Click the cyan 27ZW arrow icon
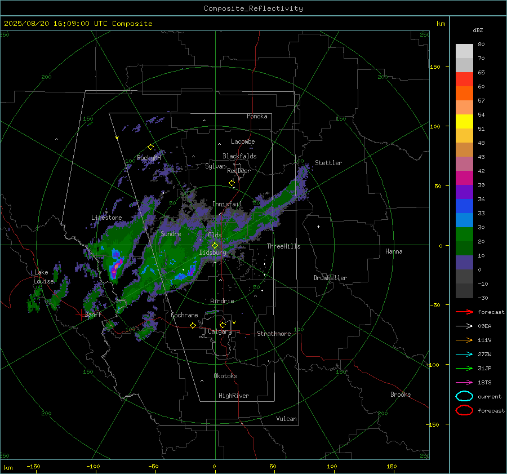Viewport: 507px width, 474px height. (x=464, y=355)
